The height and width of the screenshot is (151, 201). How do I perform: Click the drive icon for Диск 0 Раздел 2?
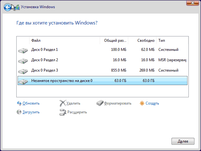point(23,61)
